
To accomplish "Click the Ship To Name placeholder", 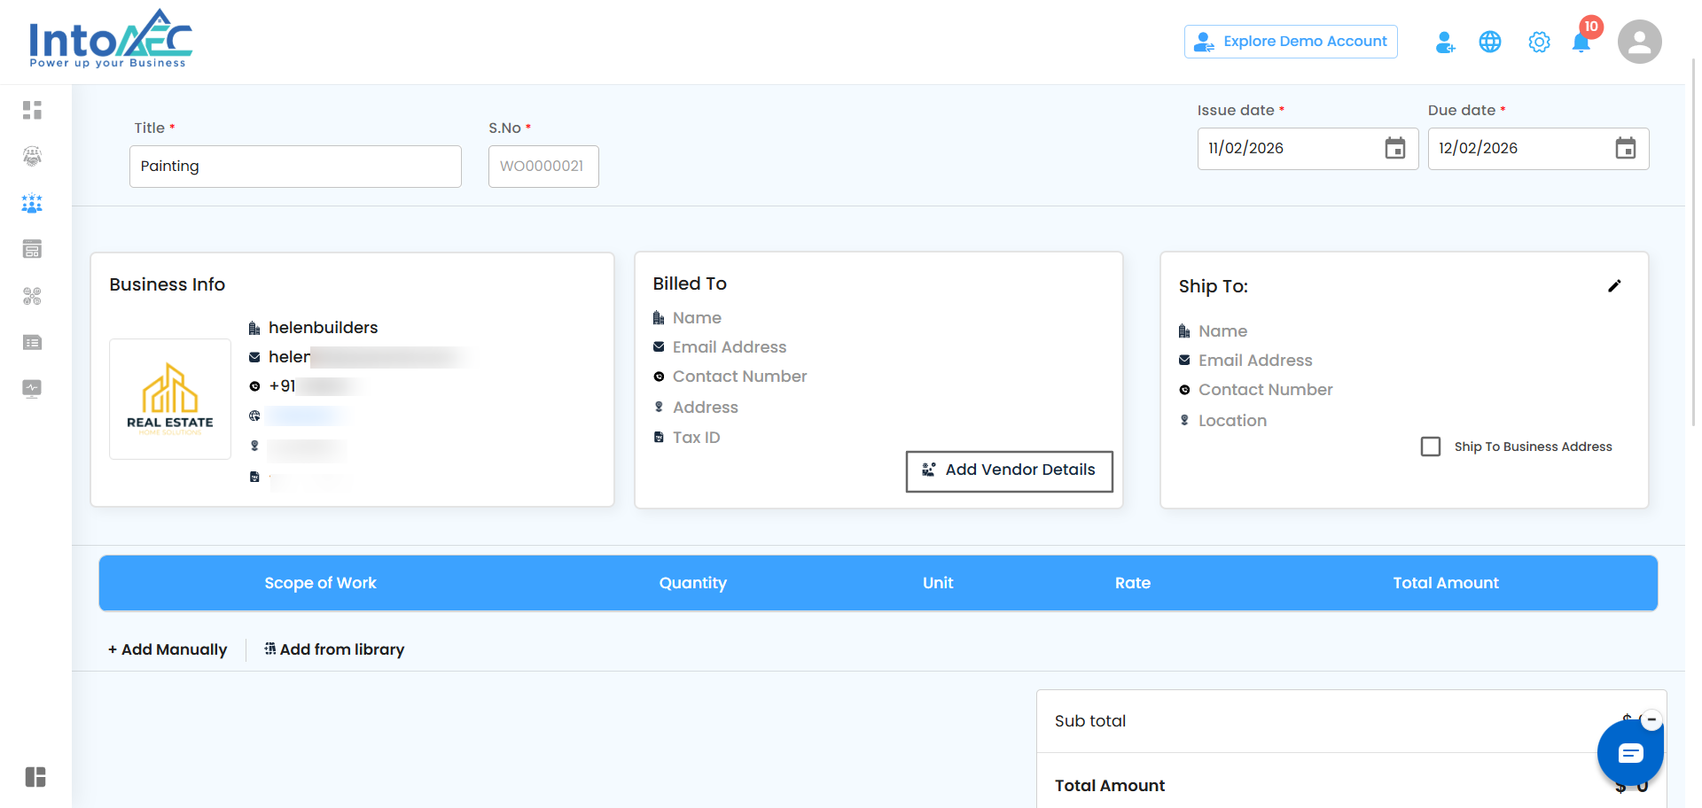I will [1223, 331].
